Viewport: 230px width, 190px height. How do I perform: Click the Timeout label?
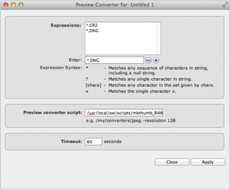pyautogui.click(x=71, y=141)
